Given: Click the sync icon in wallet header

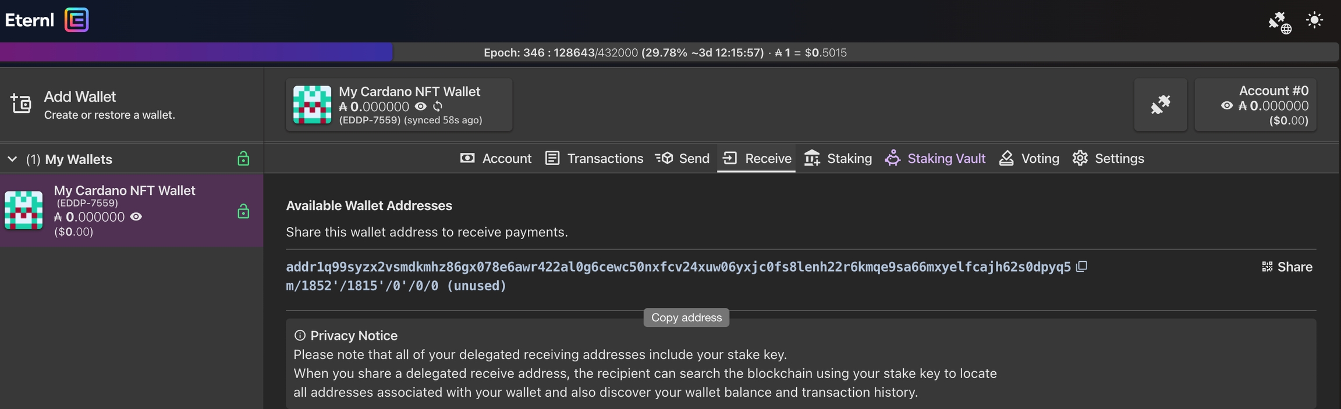Looking at the screenshot, I should (438, 106).
